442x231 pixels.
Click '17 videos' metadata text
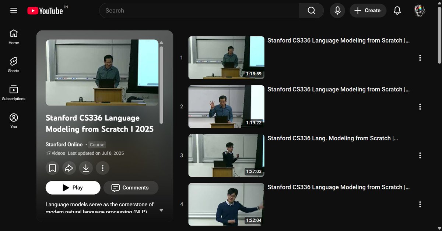tap(56, 153)
